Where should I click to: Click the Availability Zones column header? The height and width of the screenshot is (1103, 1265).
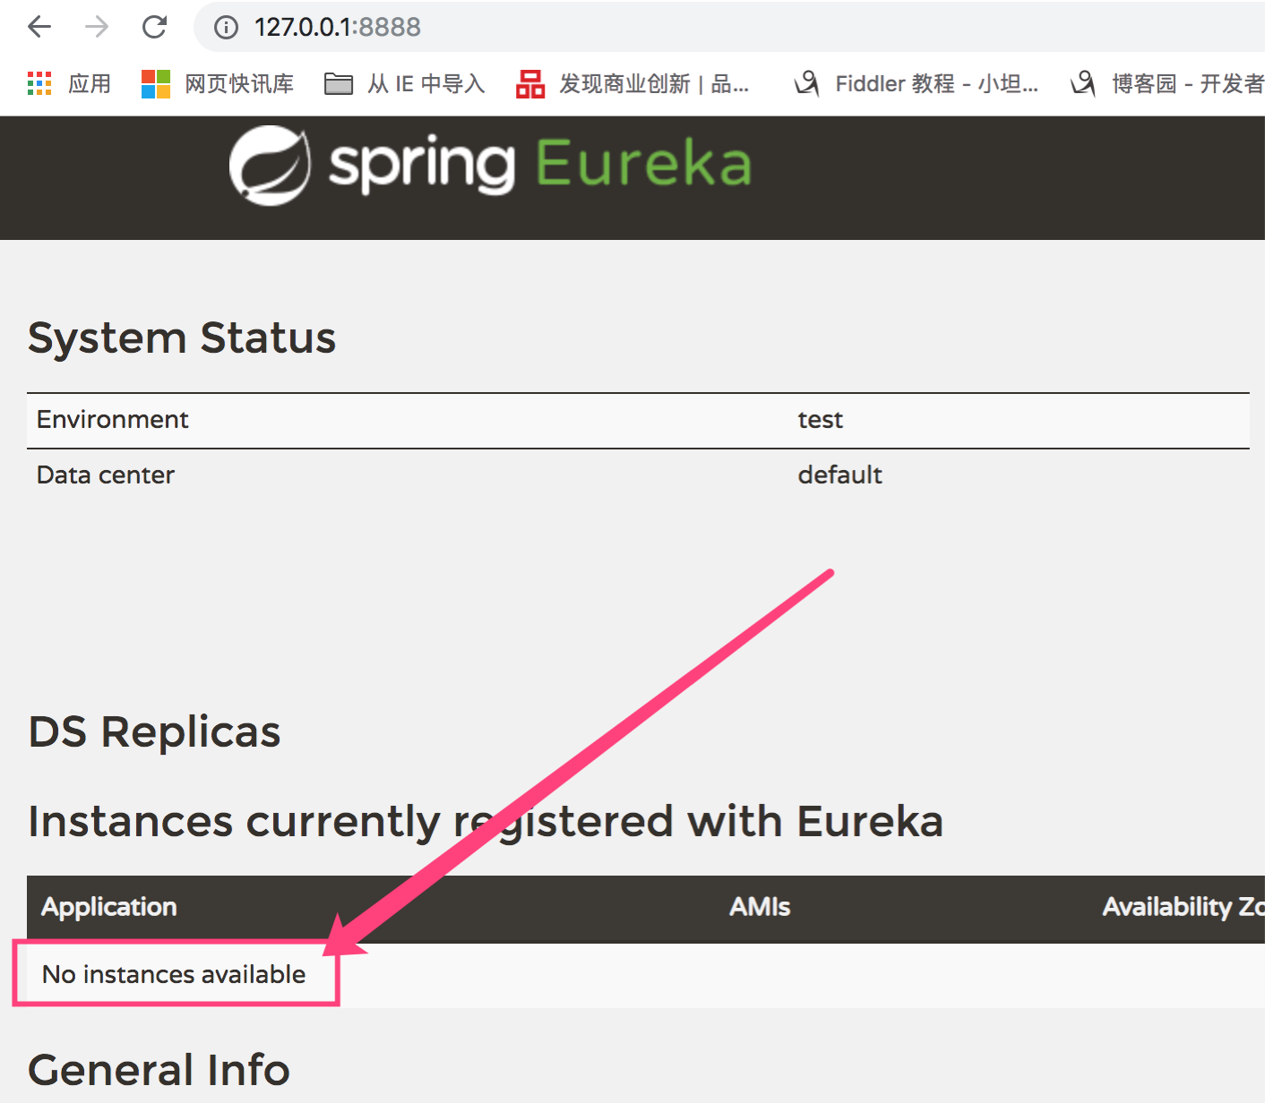pos(1183,907)
